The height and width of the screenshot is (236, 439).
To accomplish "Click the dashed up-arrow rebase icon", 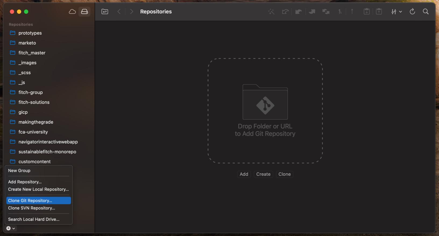I will click(352, 12).
